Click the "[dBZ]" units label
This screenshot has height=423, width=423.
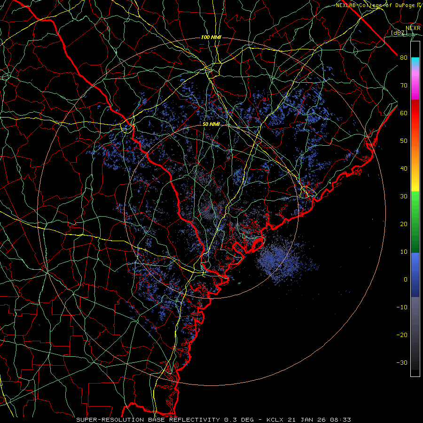coord(399,33)
